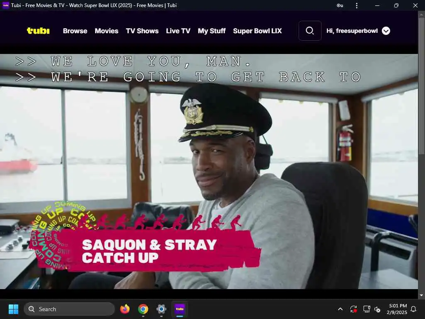Select the Super Bowl LIX link
This screenshot has width=425, height=319.
(257, 31)
